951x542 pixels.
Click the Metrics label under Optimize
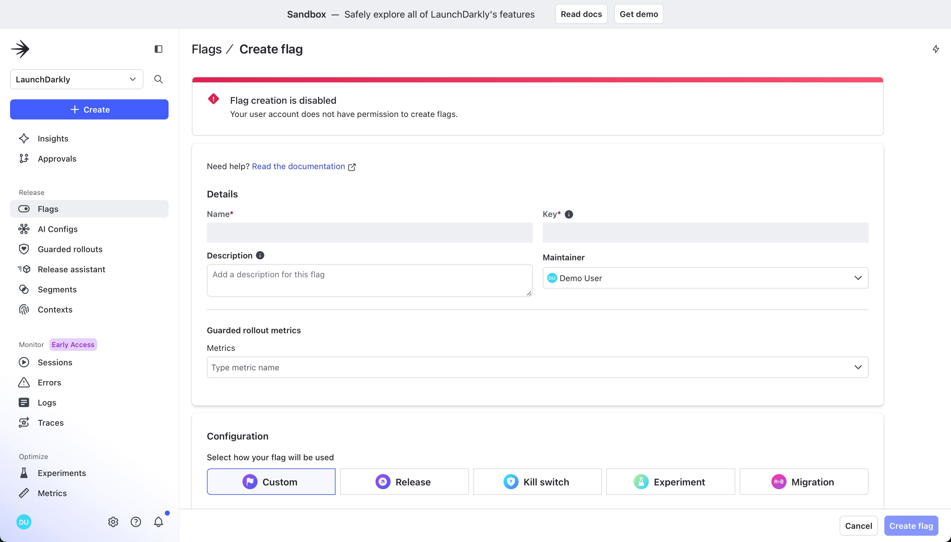[x=52, y=493]
